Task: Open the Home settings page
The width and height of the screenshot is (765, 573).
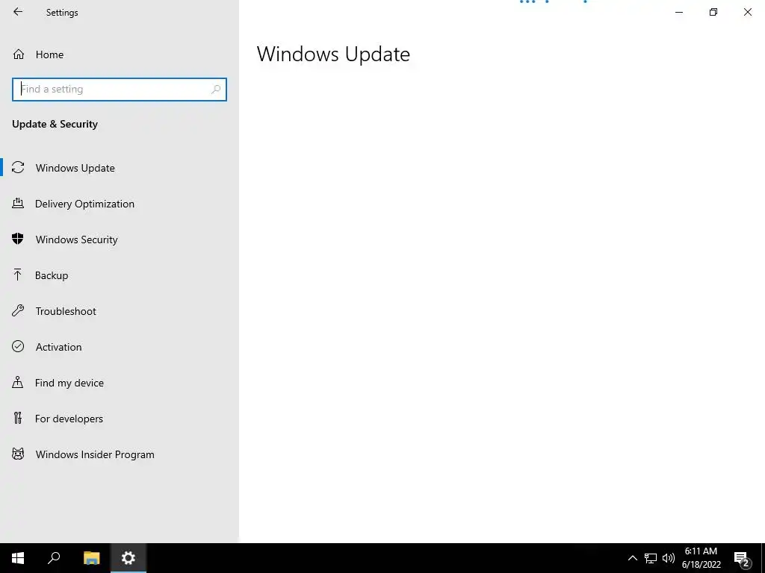Action: coord(120,54)
